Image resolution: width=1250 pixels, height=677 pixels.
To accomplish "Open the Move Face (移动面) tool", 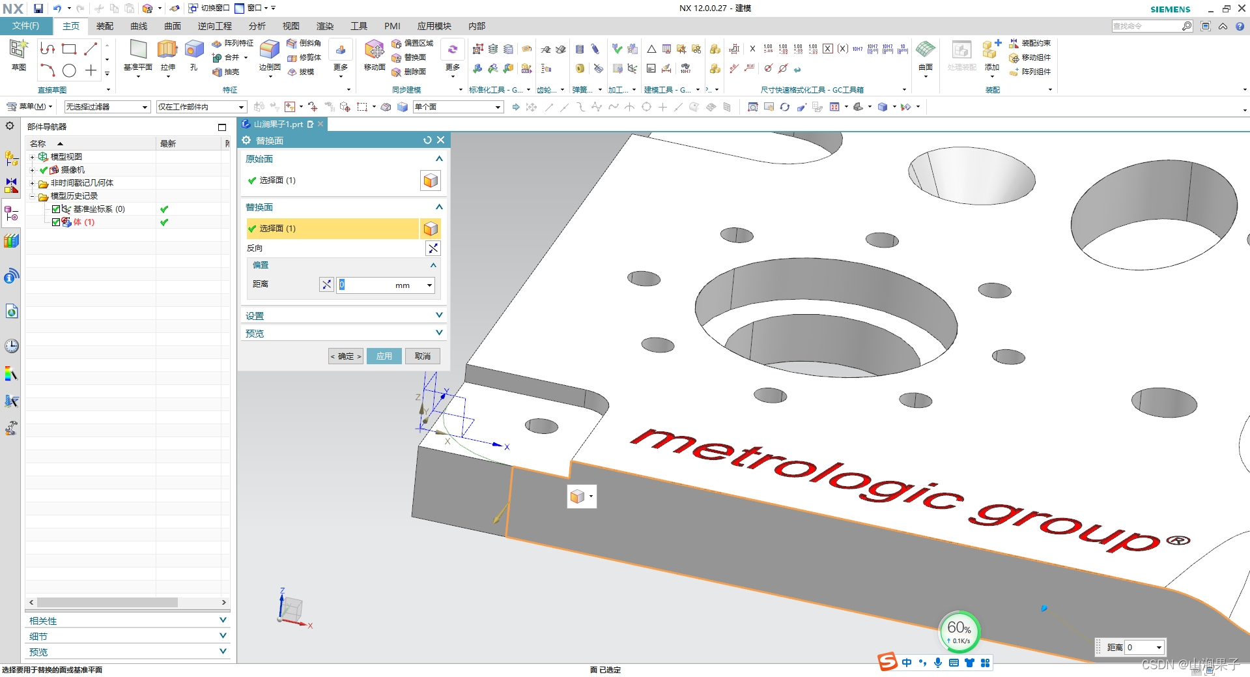I will coord(375,55).
